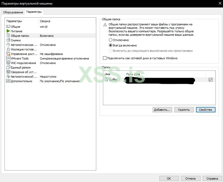Select the Общие settings row
Viewport: 223px width, 182px height.
[50, 26]
